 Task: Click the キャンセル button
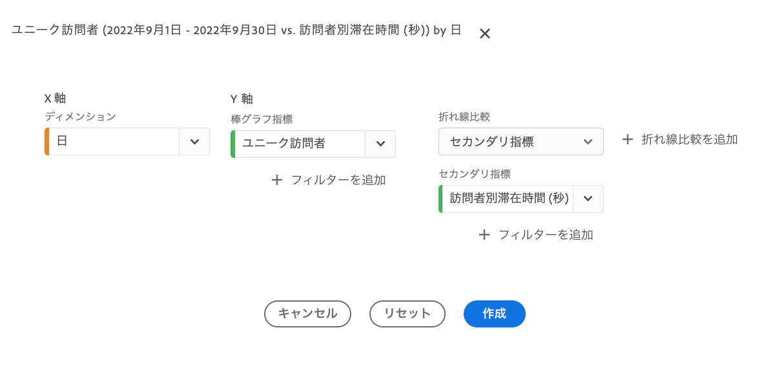307,314
